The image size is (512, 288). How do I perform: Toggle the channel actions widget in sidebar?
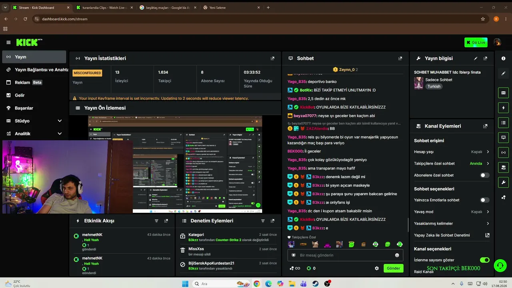coord(504,167)
